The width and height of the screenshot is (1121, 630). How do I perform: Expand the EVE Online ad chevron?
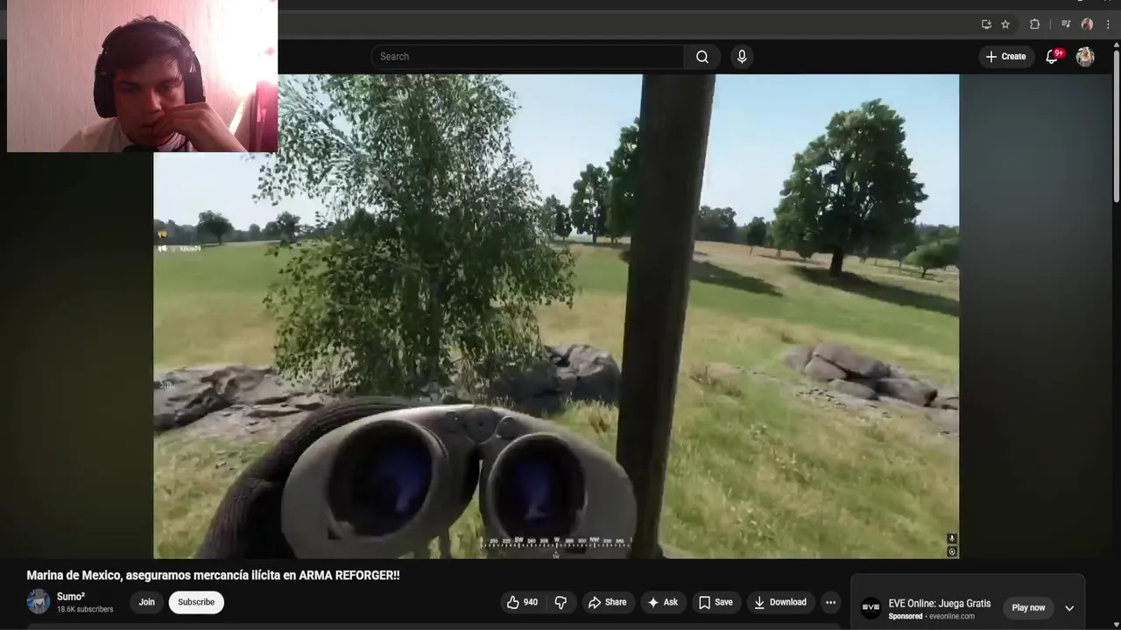click(1069, 608)
